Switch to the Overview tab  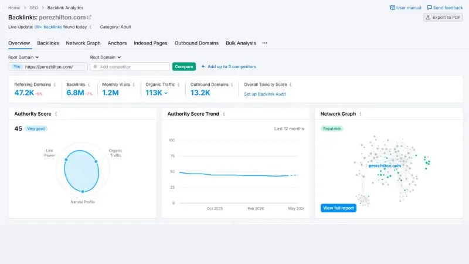pos(19,43)
